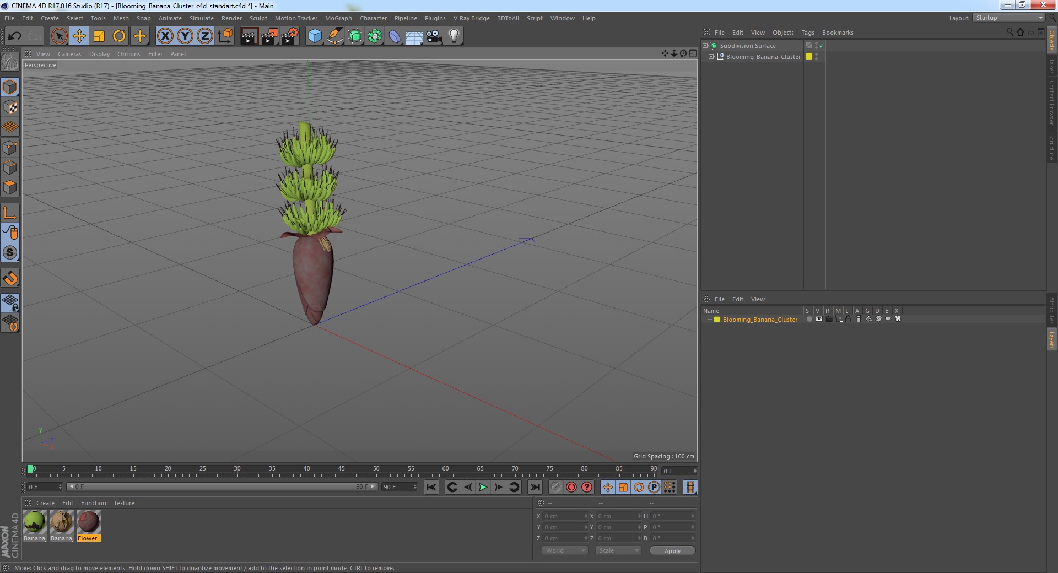Click the Undo arrow icon
The width and height of the screenshot is (1058, 573).
14,36
